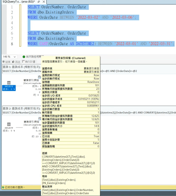Click 叢集索引掃描 operator label in query 1
The image size is (176, 196).
[x=31, y=80]
